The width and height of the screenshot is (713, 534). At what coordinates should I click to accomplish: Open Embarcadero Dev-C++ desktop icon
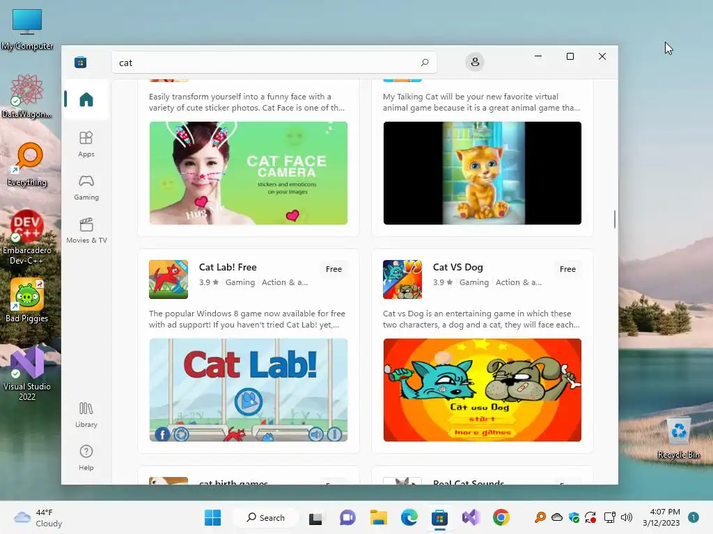[27, 237]
